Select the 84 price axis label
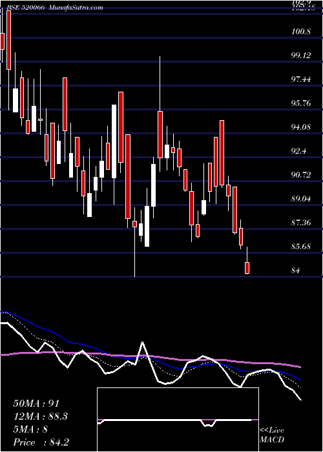The width and height of the screenshot is (323, 452). (x=296, y=271)
